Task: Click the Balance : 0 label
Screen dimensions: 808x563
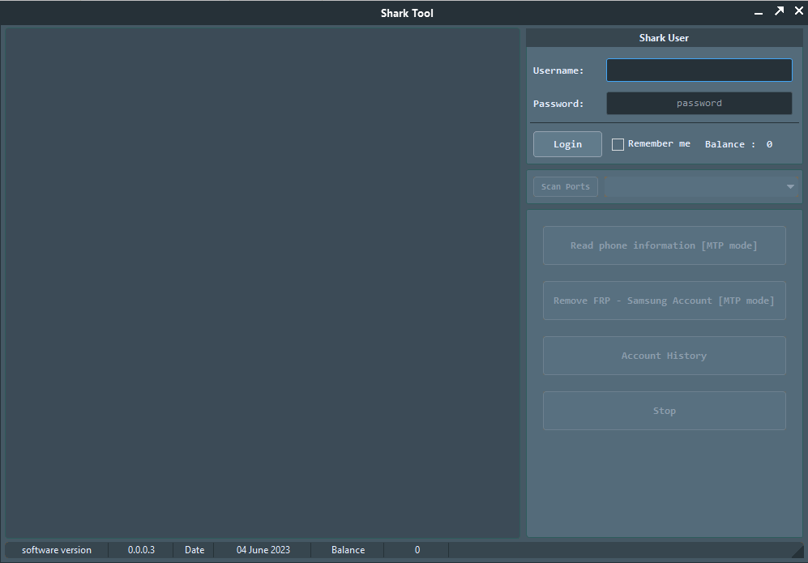Action: click(x=738, y=143)
